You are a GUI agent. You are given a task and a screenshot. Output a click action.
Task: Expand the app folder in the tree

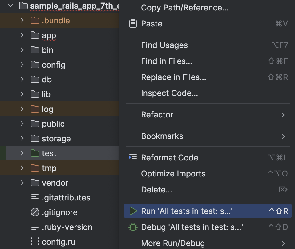[22, 35]
